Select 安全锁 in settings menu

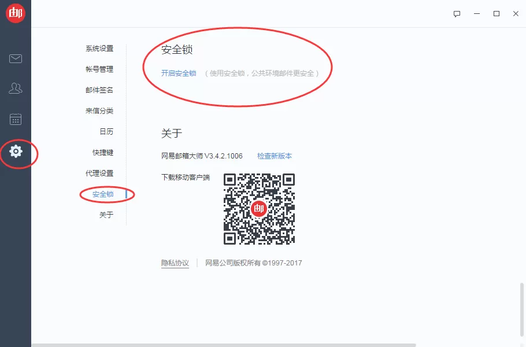(103, 194)
